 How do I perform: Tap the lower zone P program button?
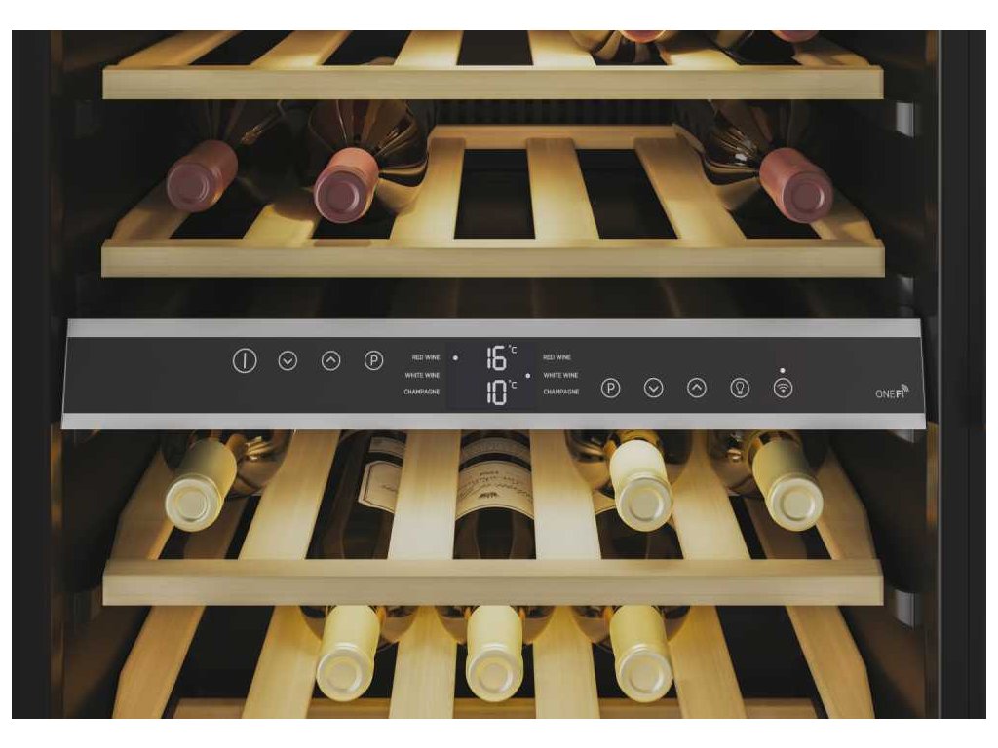610,388
